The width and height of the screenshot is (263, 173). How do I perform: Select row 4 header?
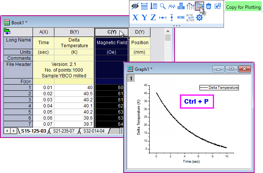(x=18, y=106)
